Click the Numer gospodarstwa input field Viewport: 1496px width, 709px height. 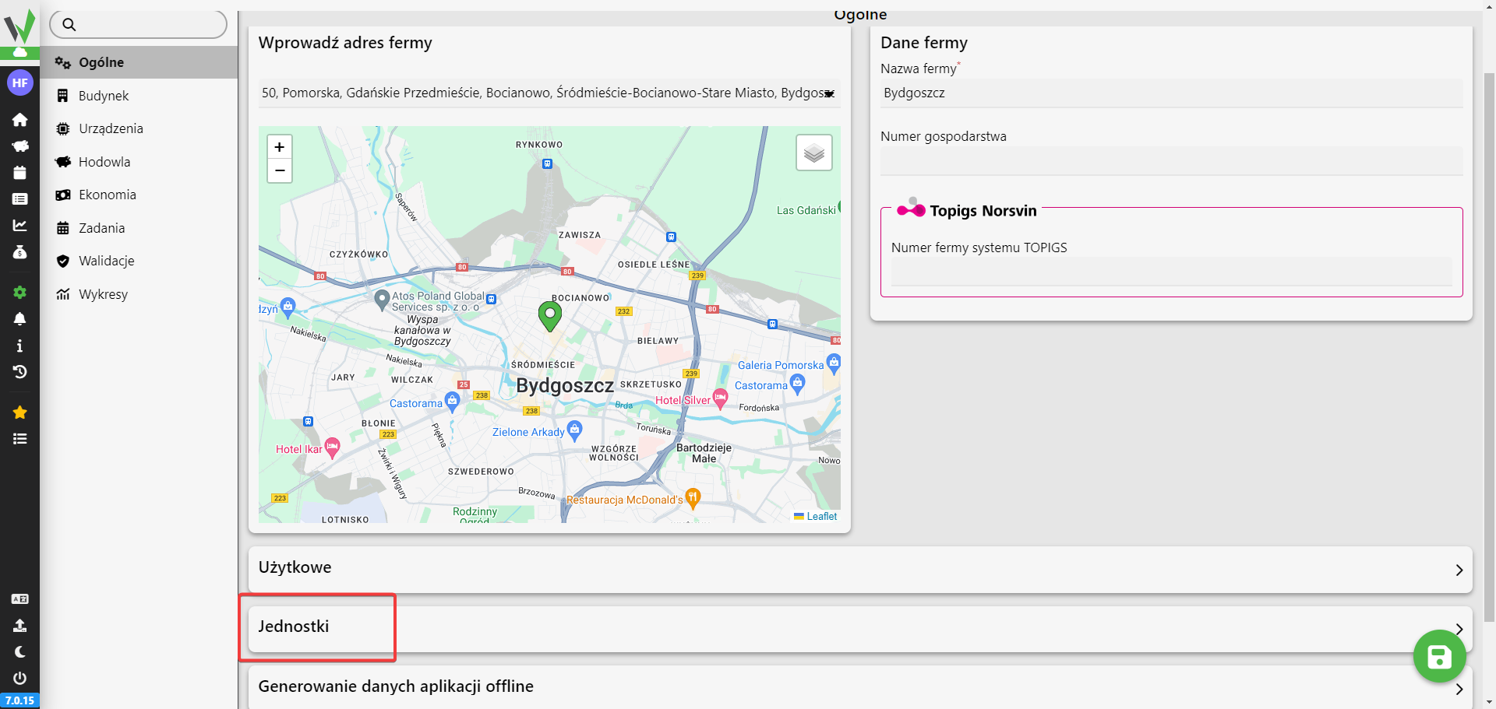[x=1170, y=161]
